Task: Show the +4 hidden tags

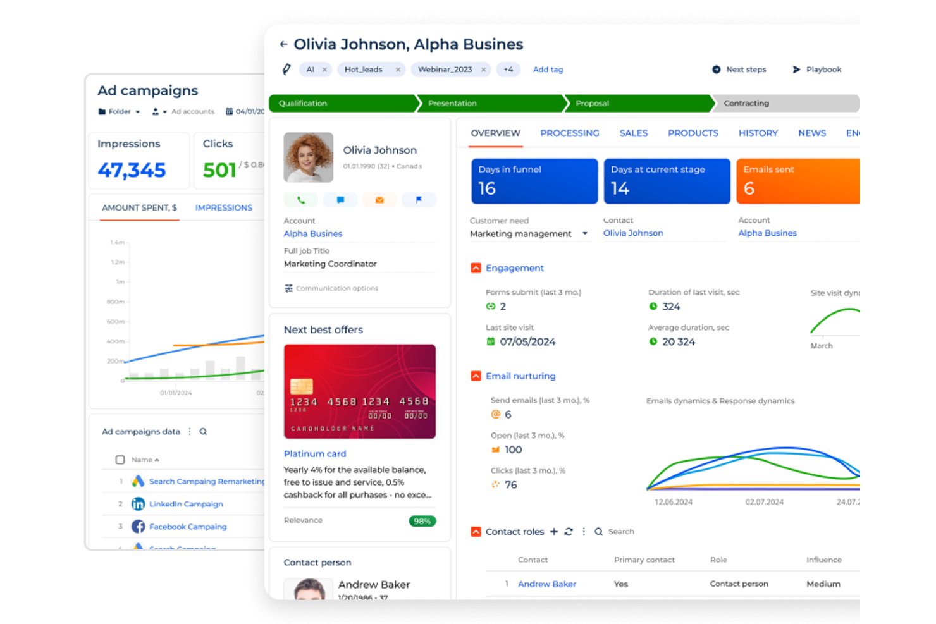Action: click(508, 70)
